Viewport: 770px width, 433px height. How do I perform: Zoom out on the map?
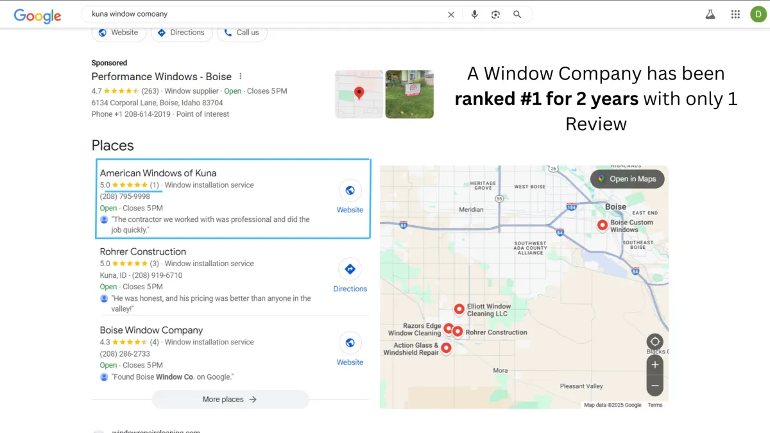pyautogui.click(x=654, y=386)
